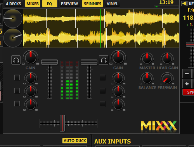Toggle the VINYL control button
This screenshot has width=194, height=147.
click(112, 3)
